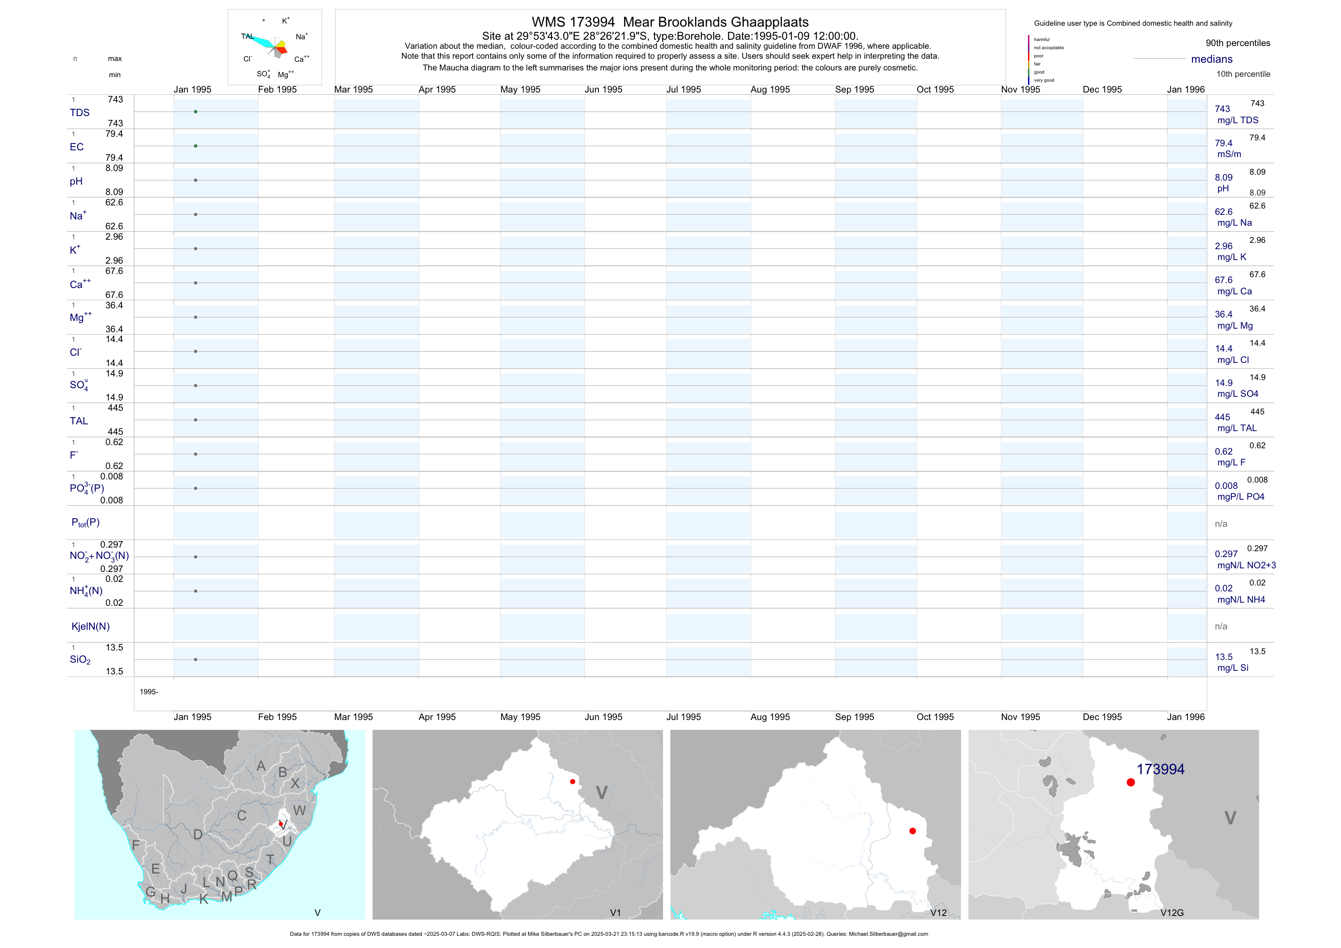Click the email address in the footer
The width and height of the screenshot is (1341, 948).
click(x=888, y=934)
